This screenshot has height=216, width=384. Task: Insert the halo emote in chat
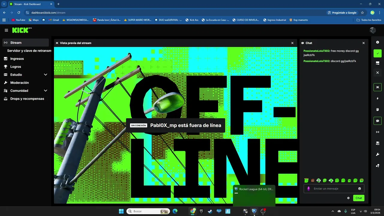(x=306, y=180)
